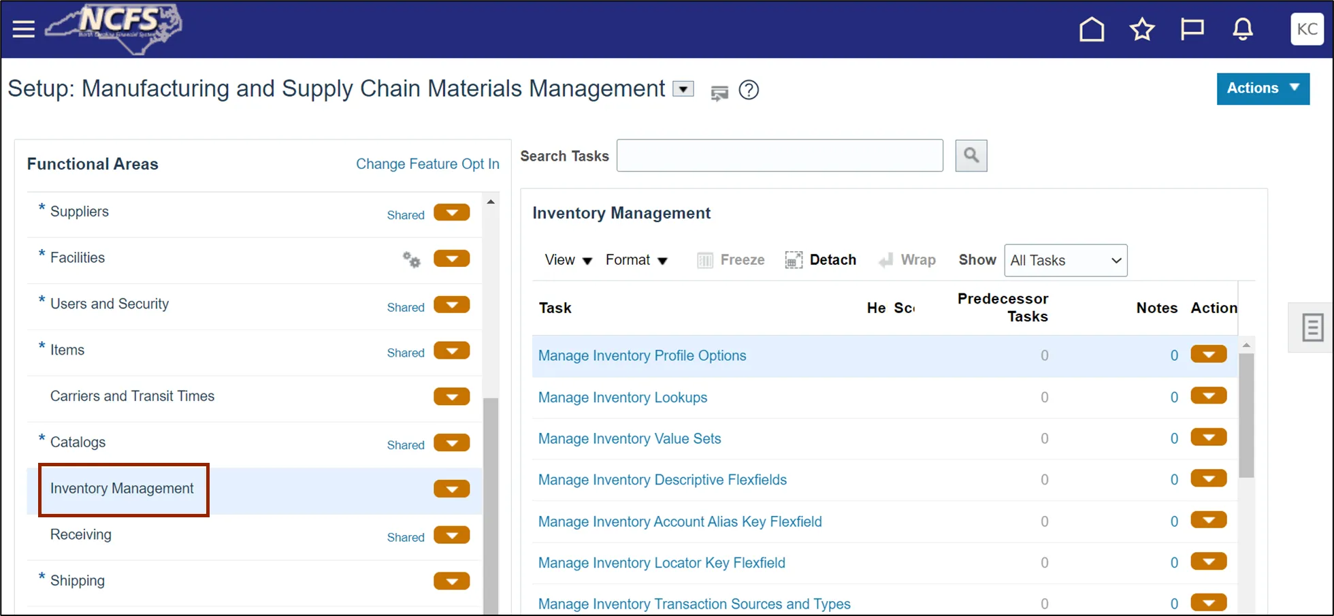
Task: Expand the Suppliers orange dropdown arrow
Action: 452,212
